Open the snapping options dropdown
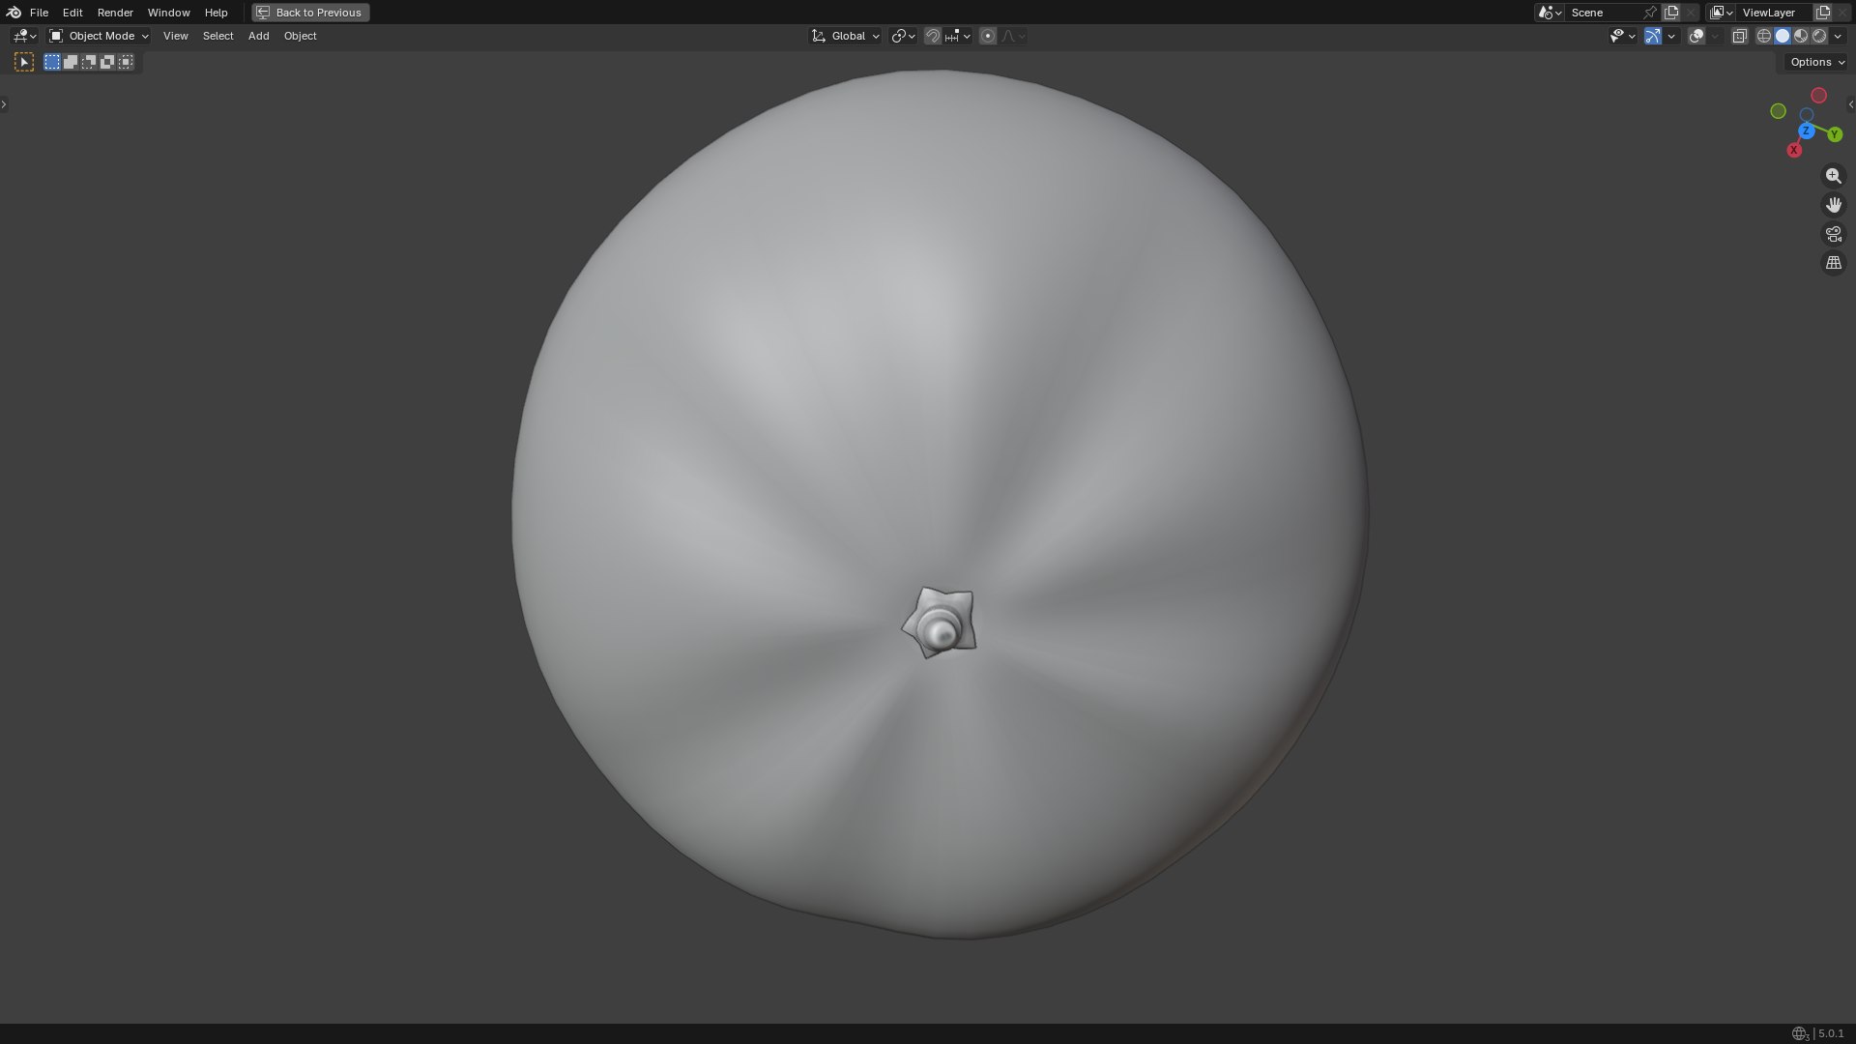 pos(958,36)
